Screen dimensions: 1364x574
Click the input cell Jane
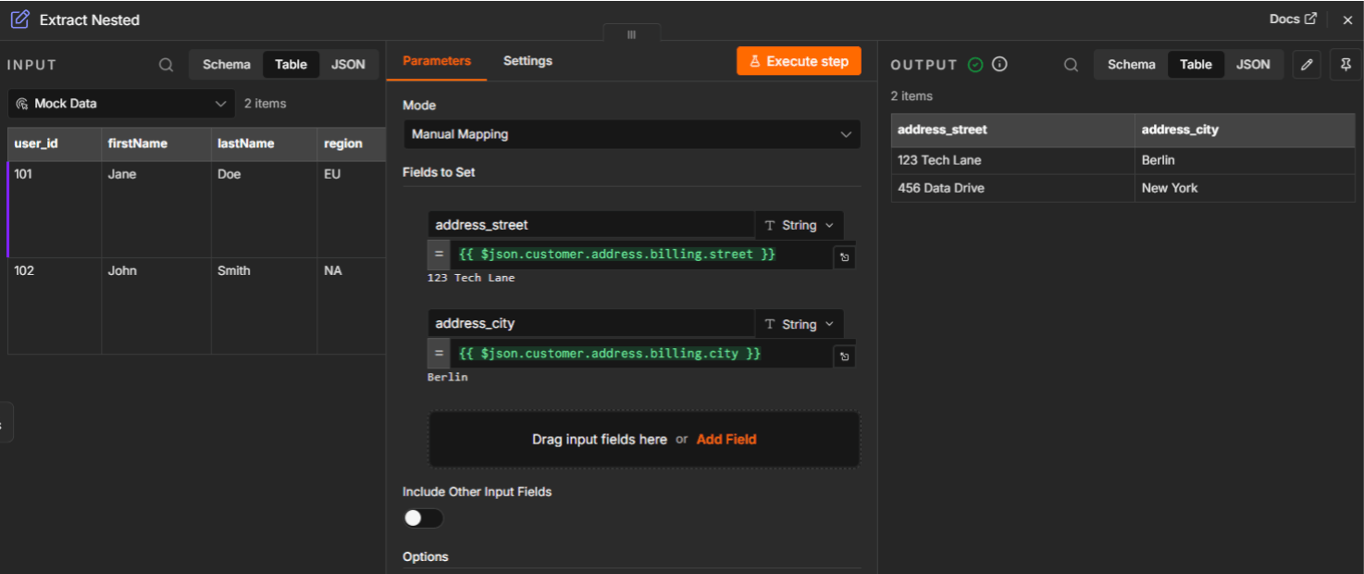click(x=156, y=210)
